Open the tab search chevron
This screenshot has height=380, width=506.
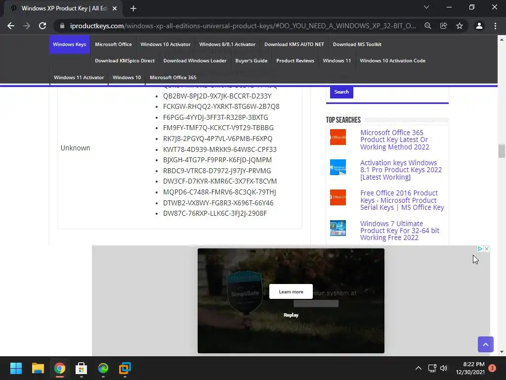coord(426,7)
